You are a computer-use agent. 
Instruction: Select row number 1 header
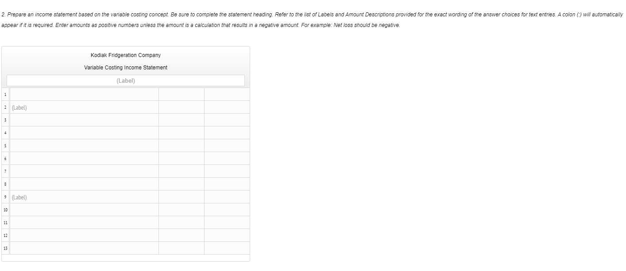point(5,94)
